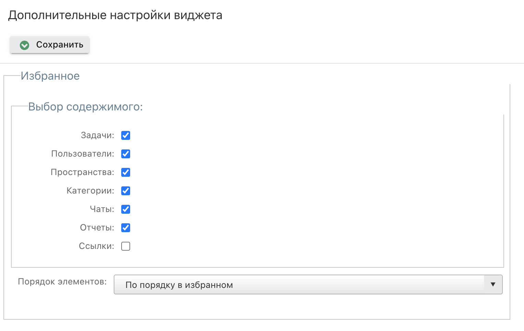The width and height of the screenshot is (524, 331).
Task: Click the Избранное section heading
Action: tap(50, 76)
